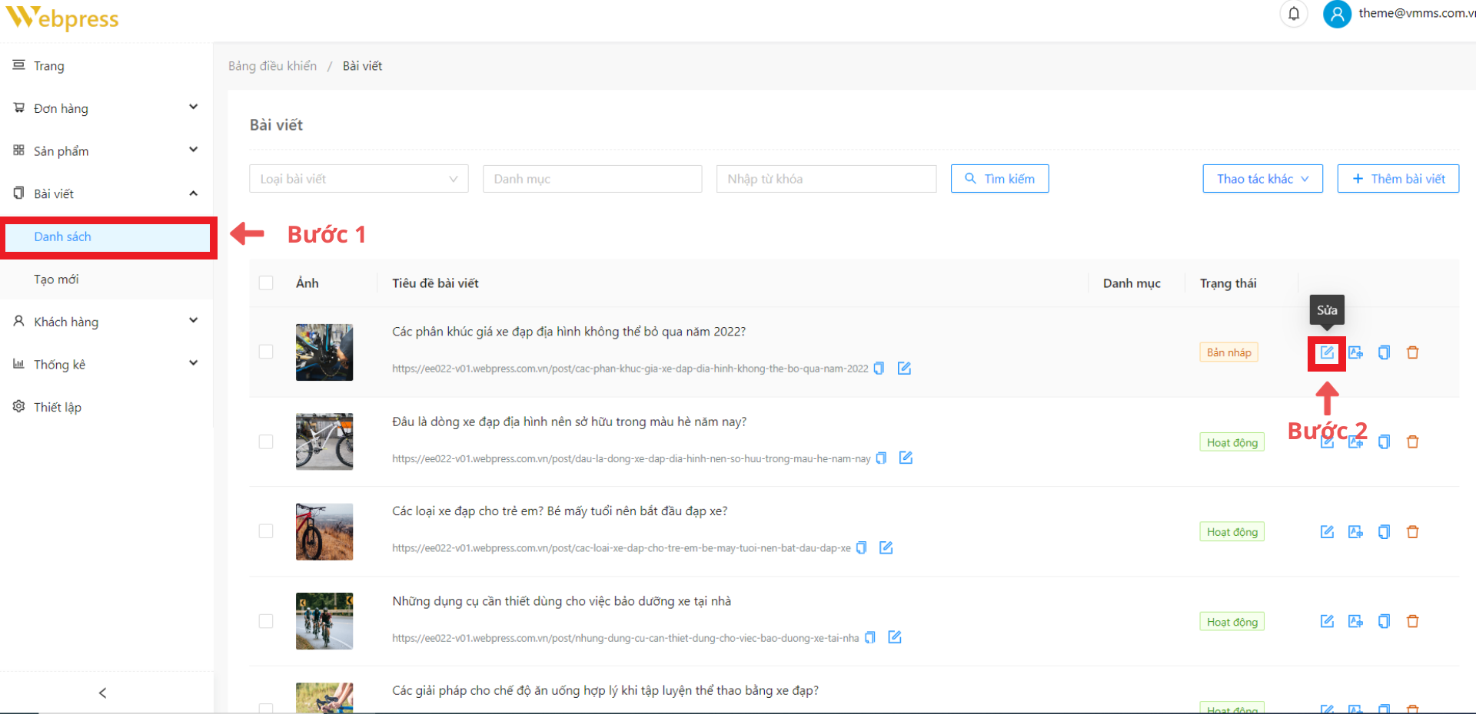Click the duplicate icon for the fourth post
Screen dimensions: 1476x714
pyautogui.click(x=1384, y=621)
